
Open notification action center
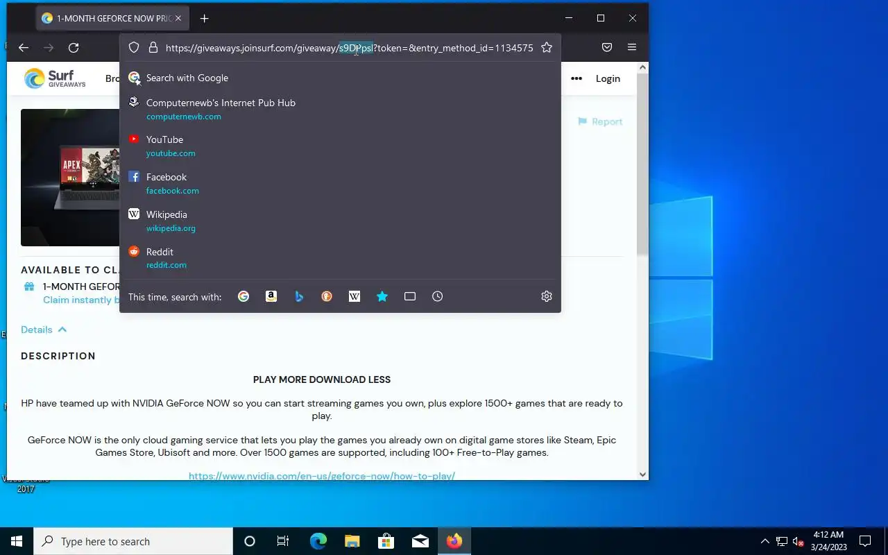pyautogui.click(x=865, y=541)
